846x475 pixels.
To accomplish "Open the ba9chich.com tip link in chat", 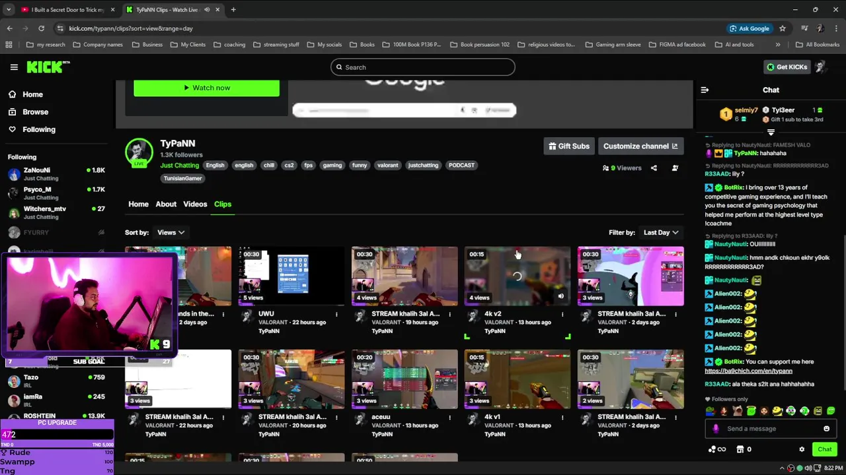I will click(x=748, y=371).
